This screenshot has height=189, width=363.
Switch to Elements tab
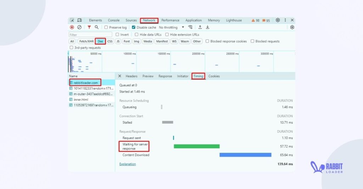[95, 20]
